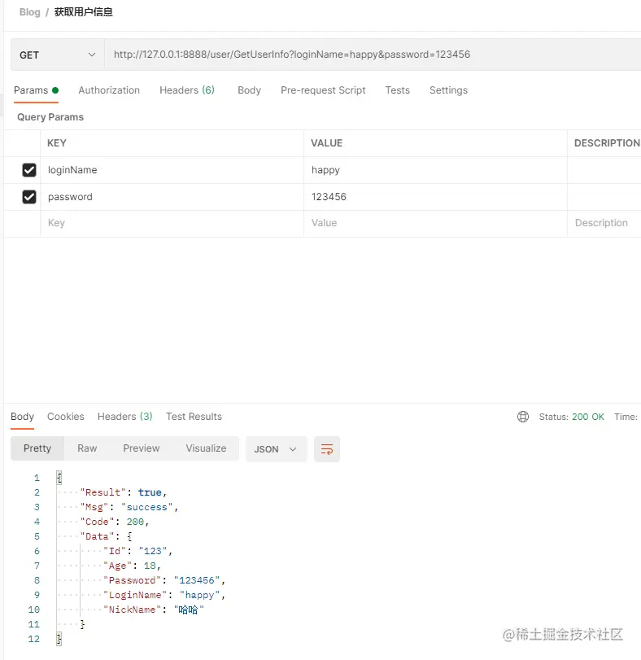
Task: Click the wrap lines icon
Action: point(327,449)
